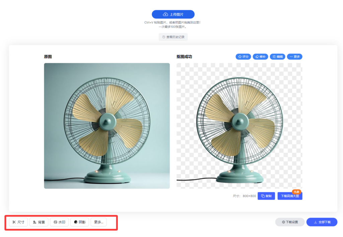
Task: Click the 尺寸：800*800 size label
Action: tap(244, 196)
